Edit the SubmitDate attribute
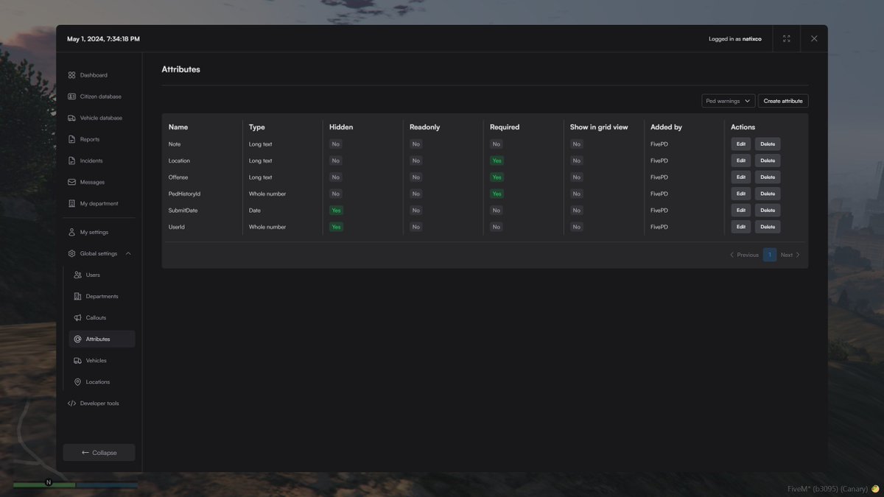Viewport: 884px width, 497px height. [741, 211]
